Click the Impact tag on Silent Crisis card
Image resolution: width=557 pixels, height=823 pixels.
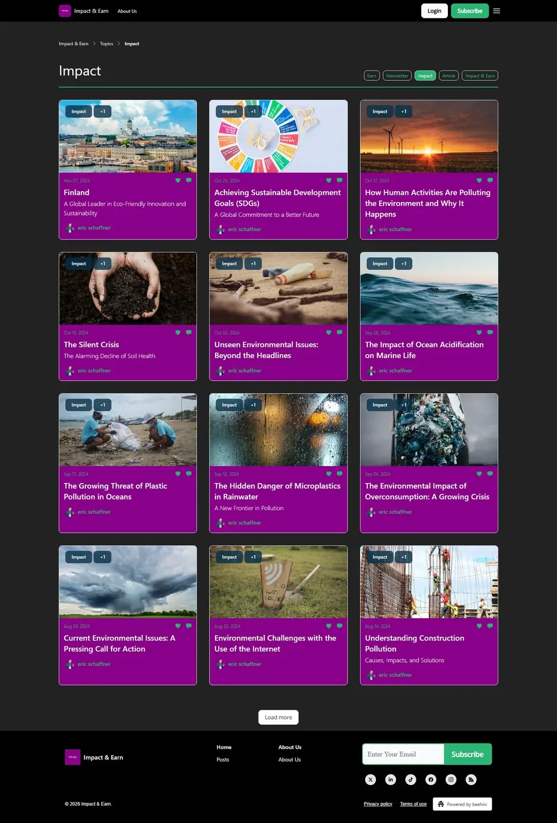pos(79,264)
